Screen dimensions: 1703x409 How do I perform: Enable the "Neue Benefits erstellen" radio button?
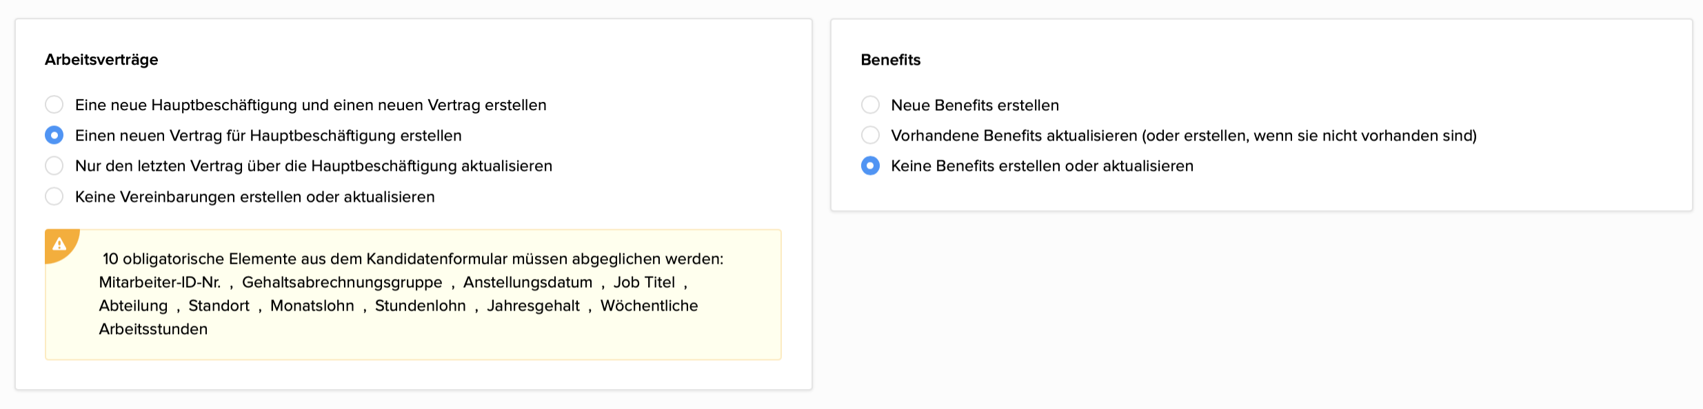click(870, 105)
